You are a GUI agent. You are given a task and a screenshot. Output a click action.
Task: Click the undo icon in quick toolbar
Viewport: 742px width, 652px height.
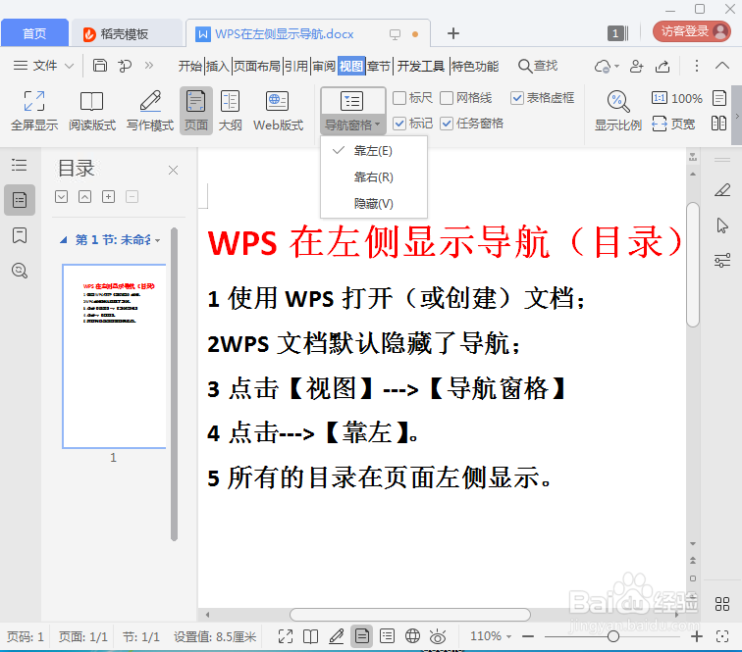tap(125, 66)
